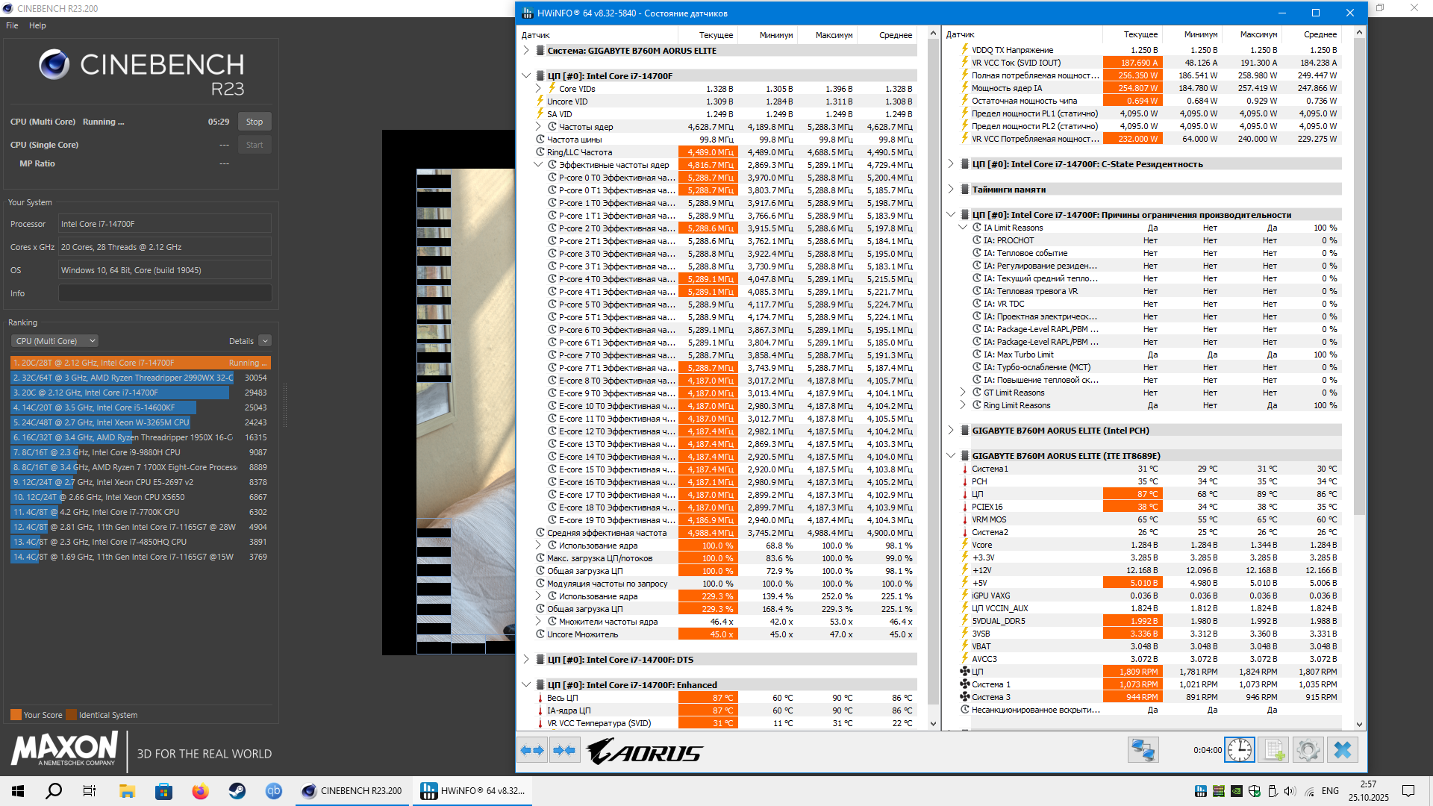
Task: Expand the GIGABYTE B760M system section
Action: coord(526,51)
